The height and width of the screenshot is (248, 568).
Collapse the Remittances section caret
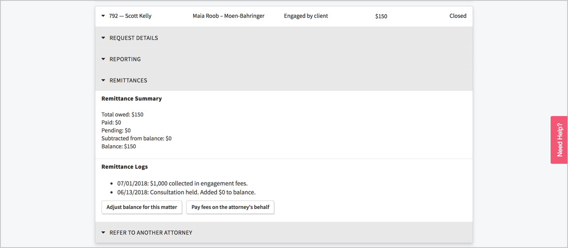click(103, 81)
